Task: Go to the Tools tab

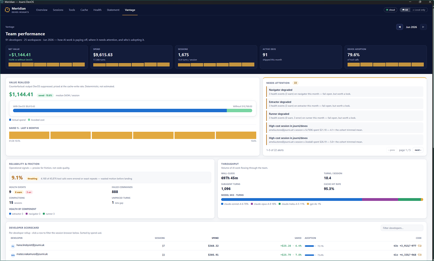Action: [x=72, y=10]
